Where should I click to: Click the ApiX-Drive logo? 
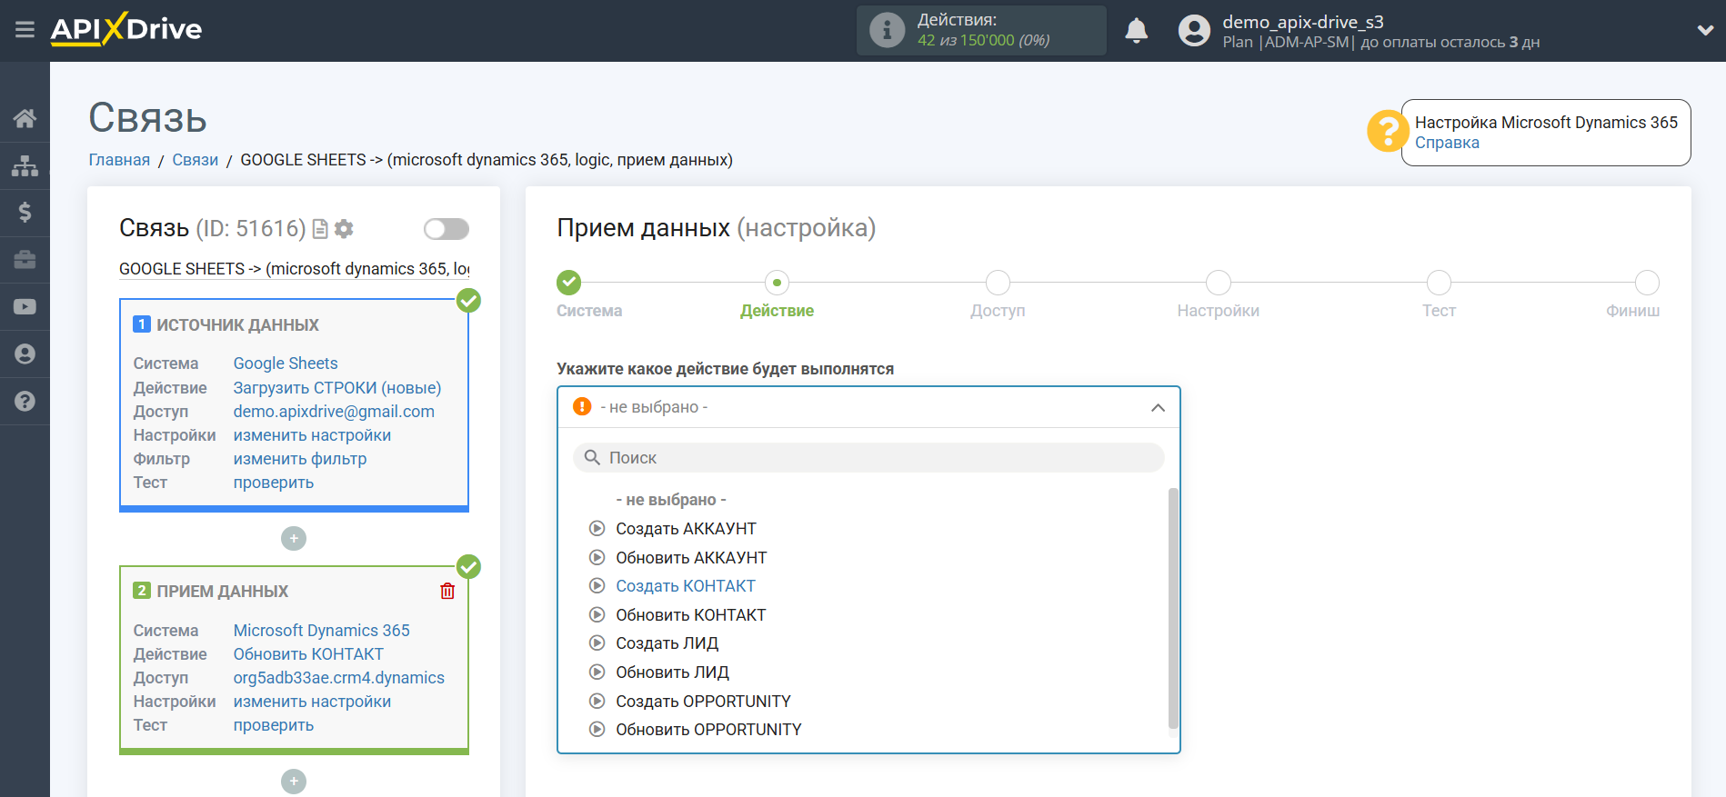[x=126, y=29]
